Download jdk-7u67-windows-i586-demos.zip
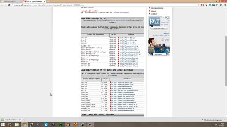227x127 pixels. pyautogui.click(x=123, y=109)
